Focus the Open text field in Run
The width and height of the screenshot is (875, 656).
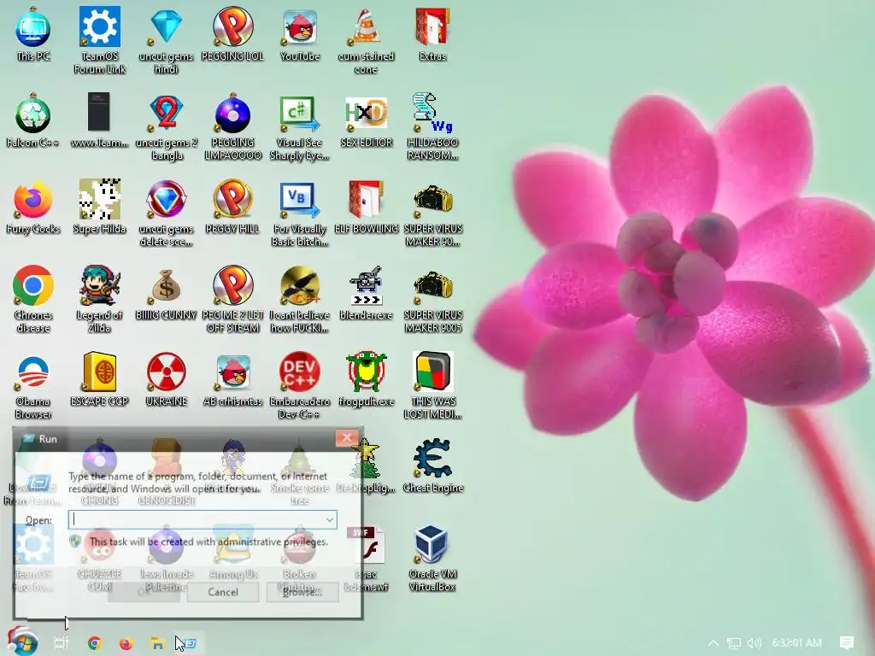pos(203,520)
